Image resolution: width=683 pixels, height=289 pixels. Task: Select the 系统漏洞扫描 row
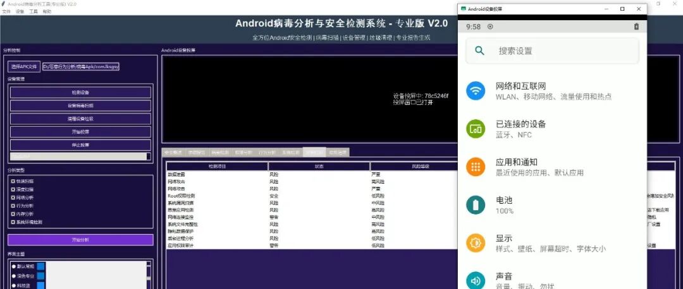click(x=312, y=203)
